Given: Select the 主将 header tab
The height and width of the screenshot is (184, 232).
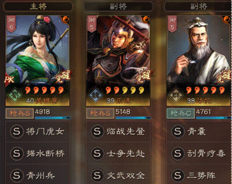Looking at the screenshot, I should point(38,6).
